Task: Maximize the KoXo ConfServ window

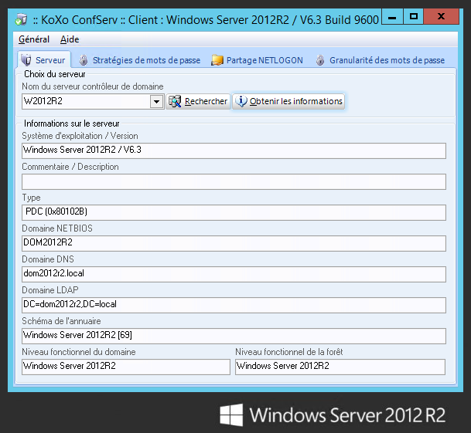Action: 414,16
